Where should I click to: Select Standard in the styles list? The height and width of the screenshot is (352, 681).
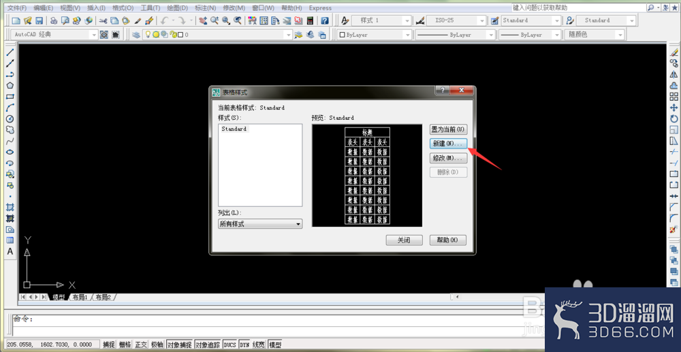click(x=234, y=129)
